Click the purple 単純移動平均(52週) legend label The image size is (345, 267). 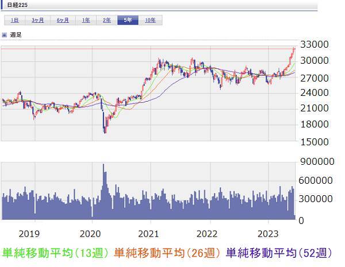click(279, 253)
